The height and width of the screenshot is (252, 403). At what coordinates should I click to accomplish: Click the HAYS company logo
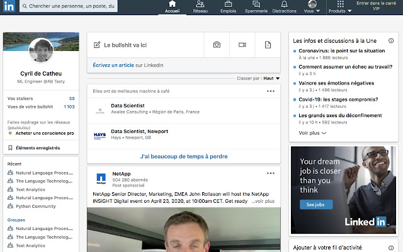pyautogui.click(x=99, y=135)
